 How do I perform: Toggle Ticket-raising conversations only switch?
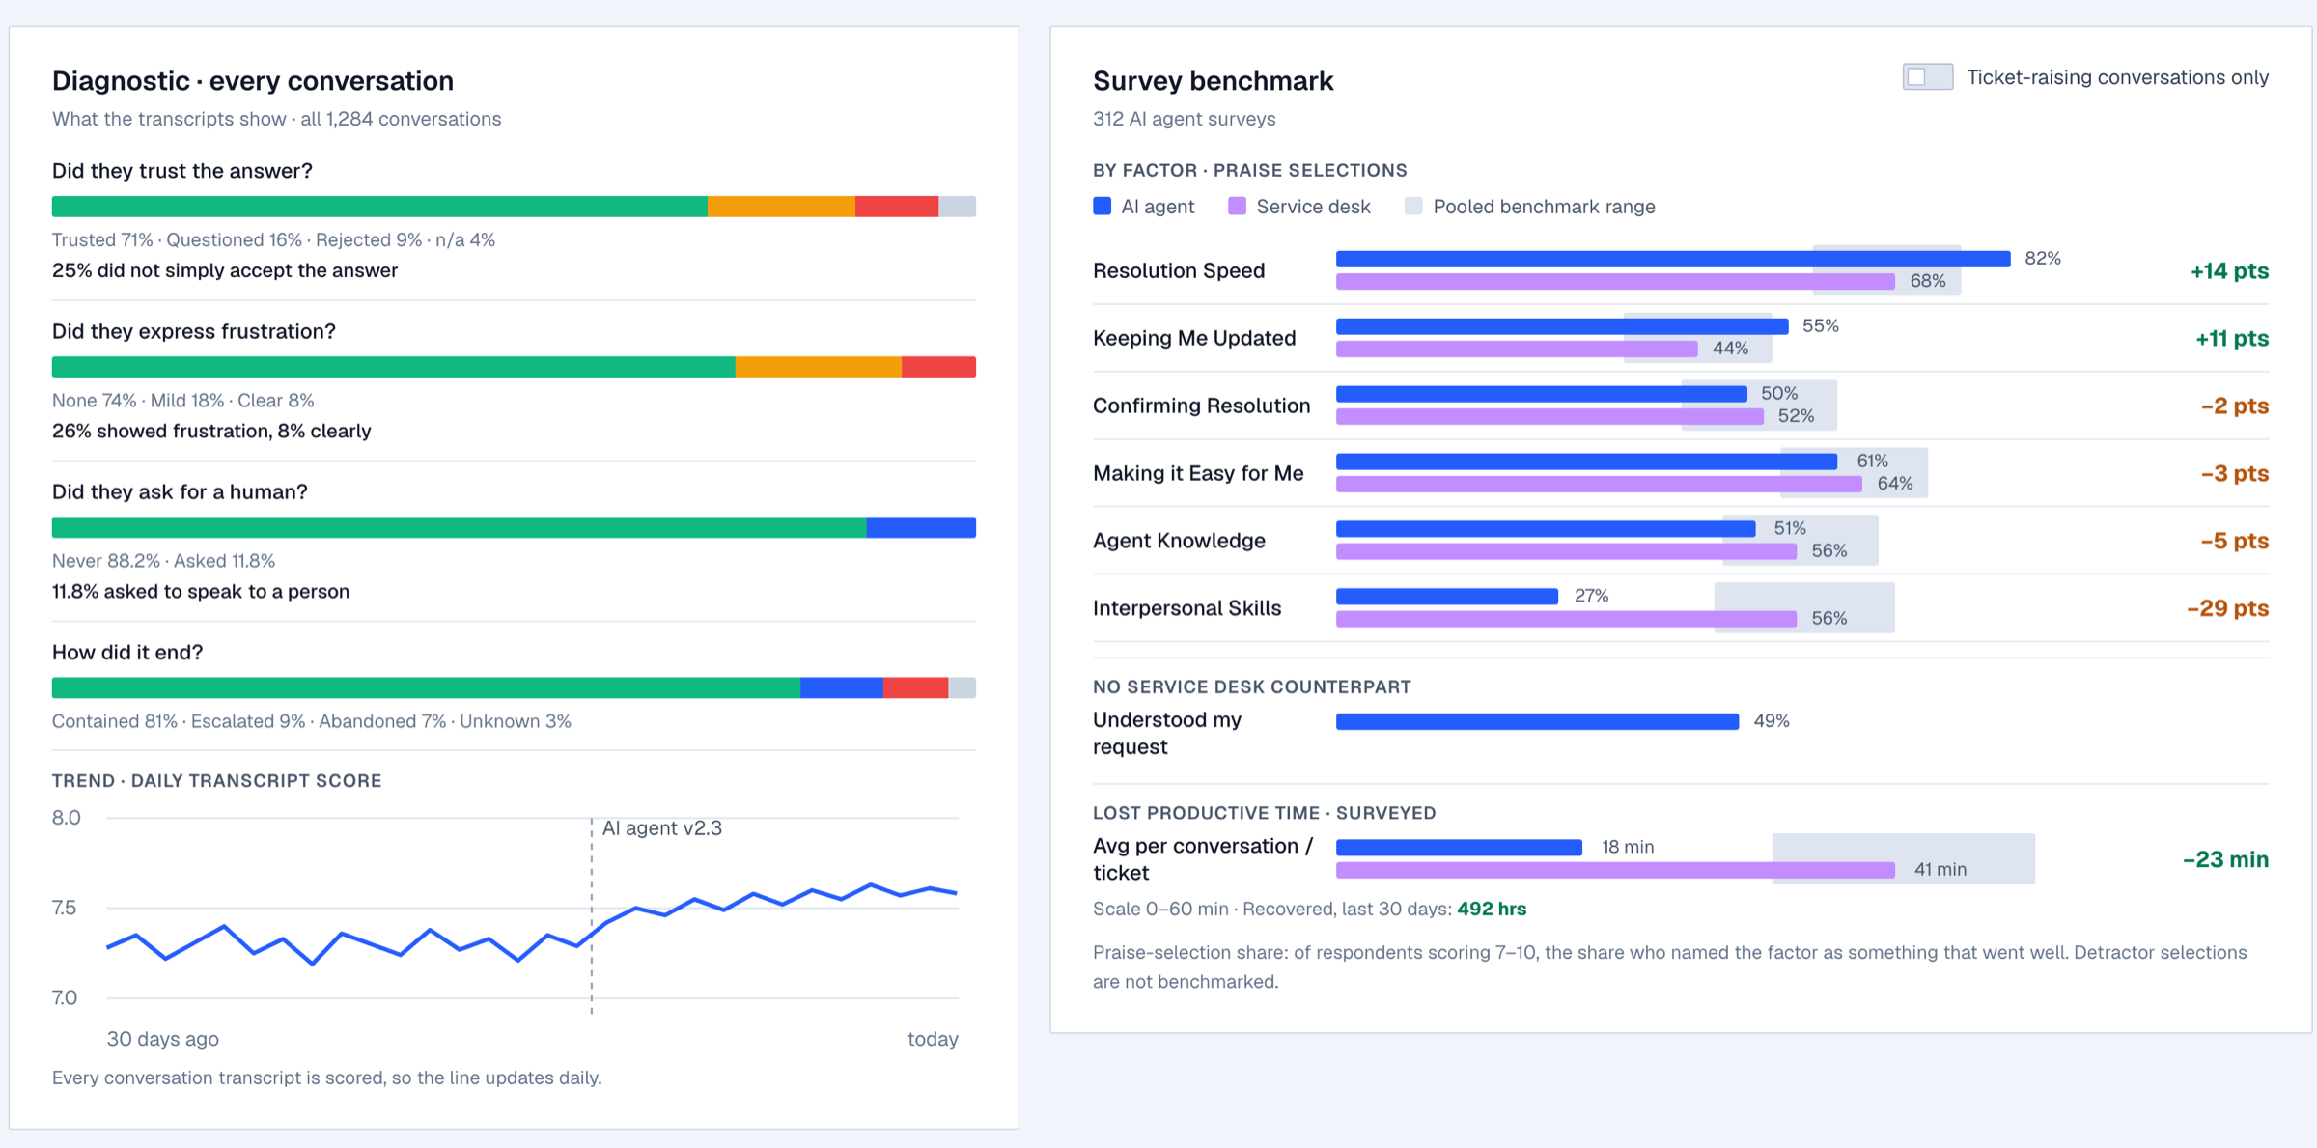coord(1927,77)
